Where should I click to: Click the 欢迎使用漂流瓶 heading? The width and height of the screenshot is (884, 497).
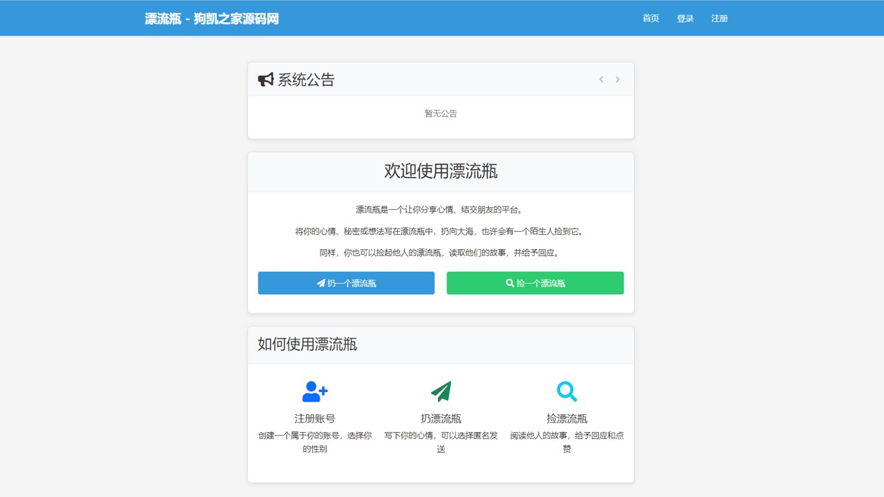point(441,171)
